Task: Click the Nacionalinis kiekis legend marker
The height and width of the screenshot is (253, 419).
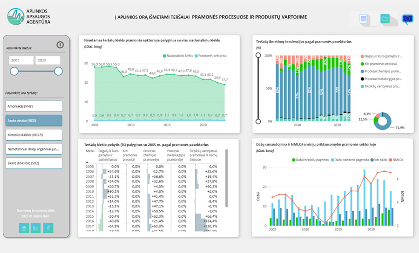Action: click(164, 56)
